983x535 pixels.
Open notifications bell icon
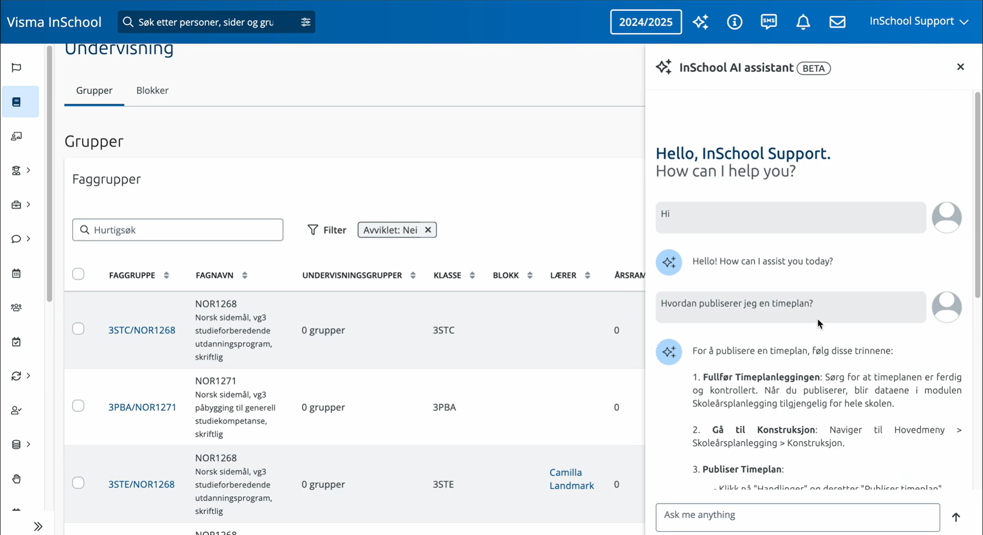pos(803,22)
